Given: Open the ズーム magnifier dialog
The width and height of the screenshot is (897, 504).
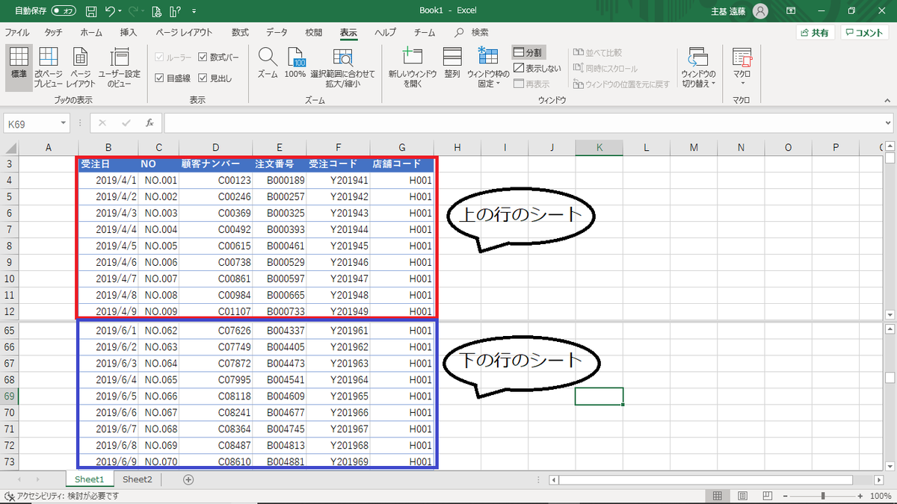Looking at the screenshot, I should (268, 63).
